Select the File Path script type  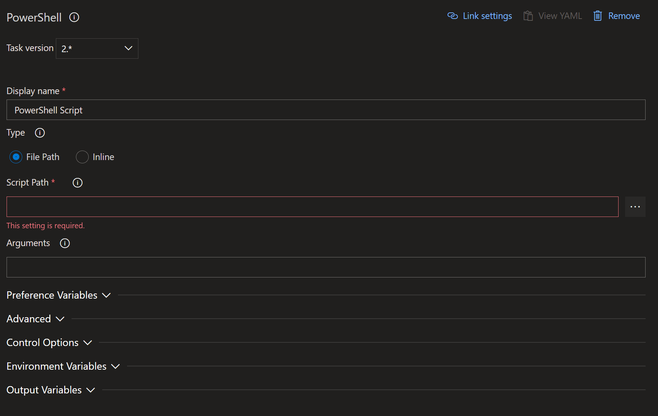(16, 157)
